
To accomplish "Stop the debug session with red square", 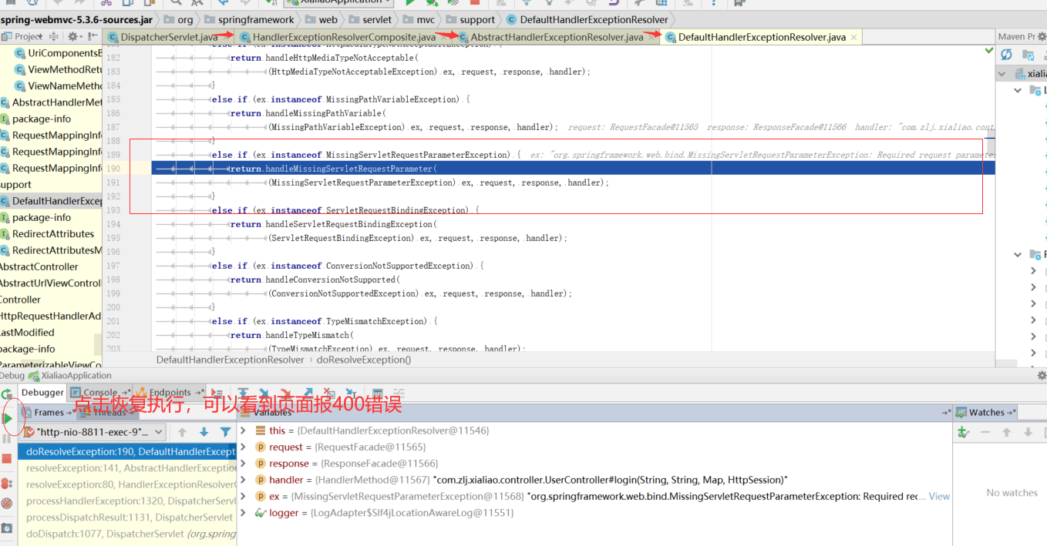I will [7, 458].
